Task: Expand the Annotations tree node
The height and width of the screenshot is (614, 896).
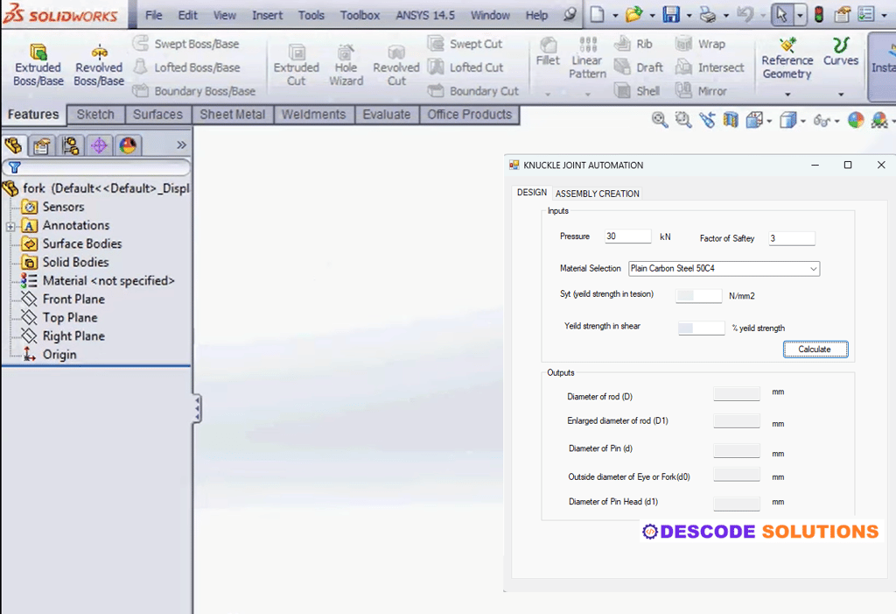Action: click(x=10, y=227)
